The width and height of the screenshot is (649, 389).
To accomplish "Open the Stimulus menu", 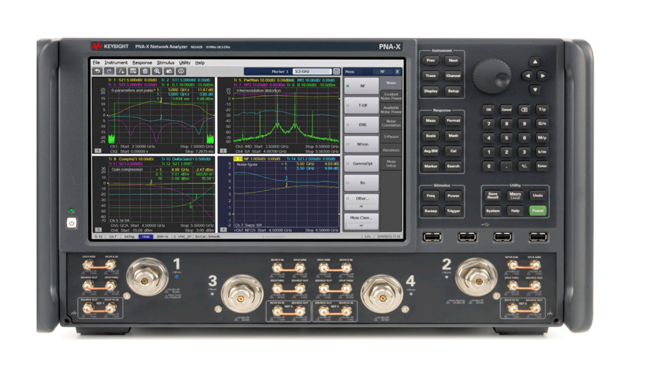I will click(x=165, y=62).
